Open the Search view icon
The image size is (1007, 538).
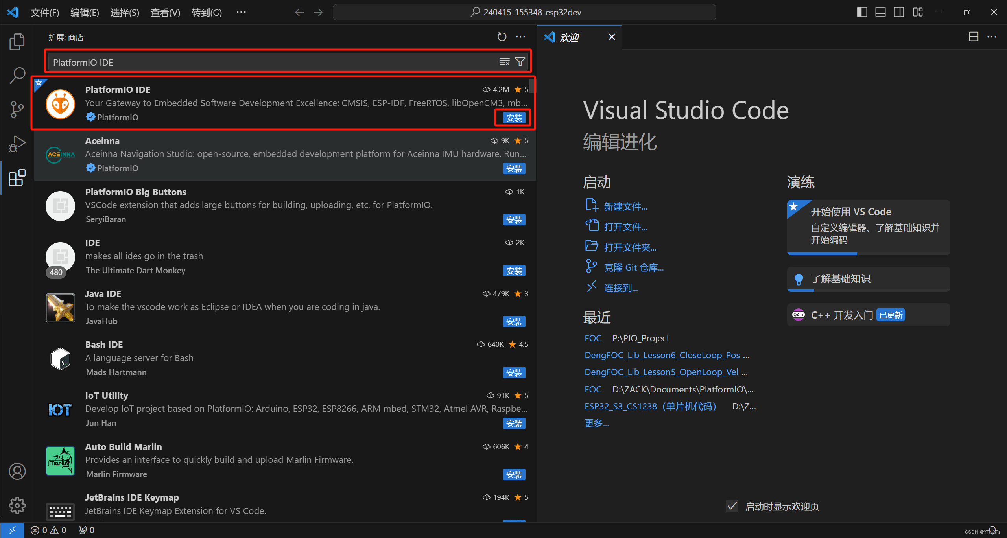(x=17, y=75)
